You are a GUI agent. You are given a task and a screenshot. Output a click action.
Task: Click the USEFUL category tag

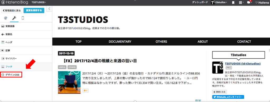click(62, 67)
